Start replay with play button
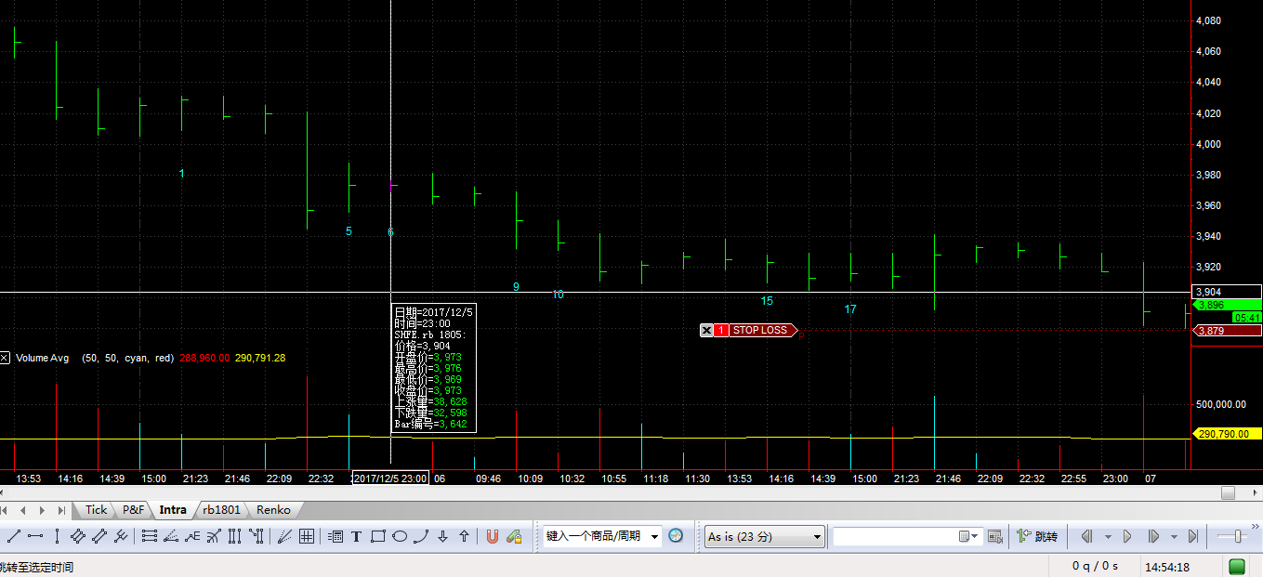This screenshot has height=577, width=1263. pyautogui.click(x=1127, y=536)
